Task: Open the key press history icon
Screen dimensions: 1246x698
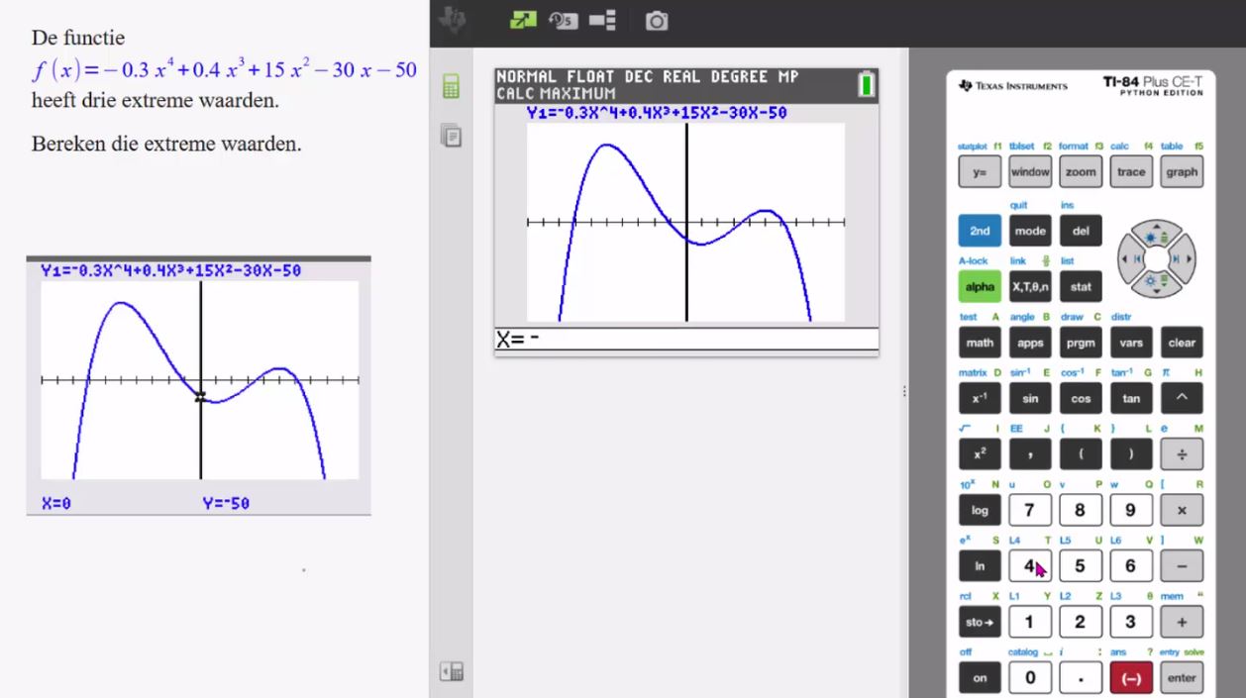Action: [x=563, y=20]
